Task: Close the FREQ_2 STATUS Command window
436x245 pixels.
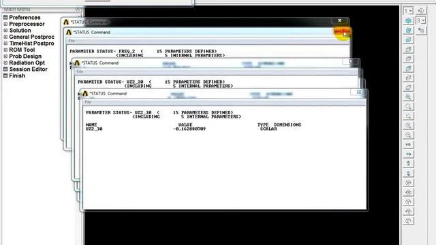Action: click(342, 32)
